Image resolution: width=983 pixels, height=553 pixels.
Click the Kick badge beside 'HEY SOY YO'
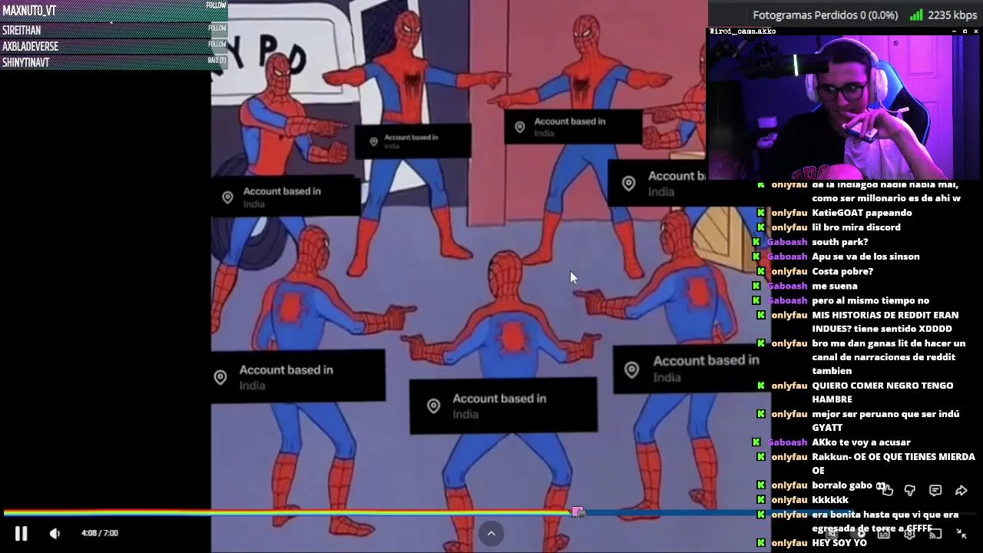(x=761, y=543)
